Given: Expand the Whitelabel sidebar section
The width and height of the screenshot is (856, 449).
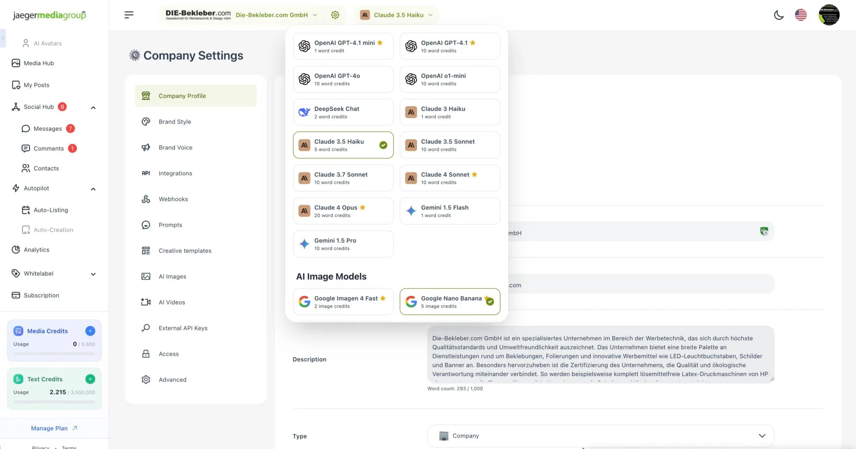Looking at the screenshot, I should click(x=93, y=274).
